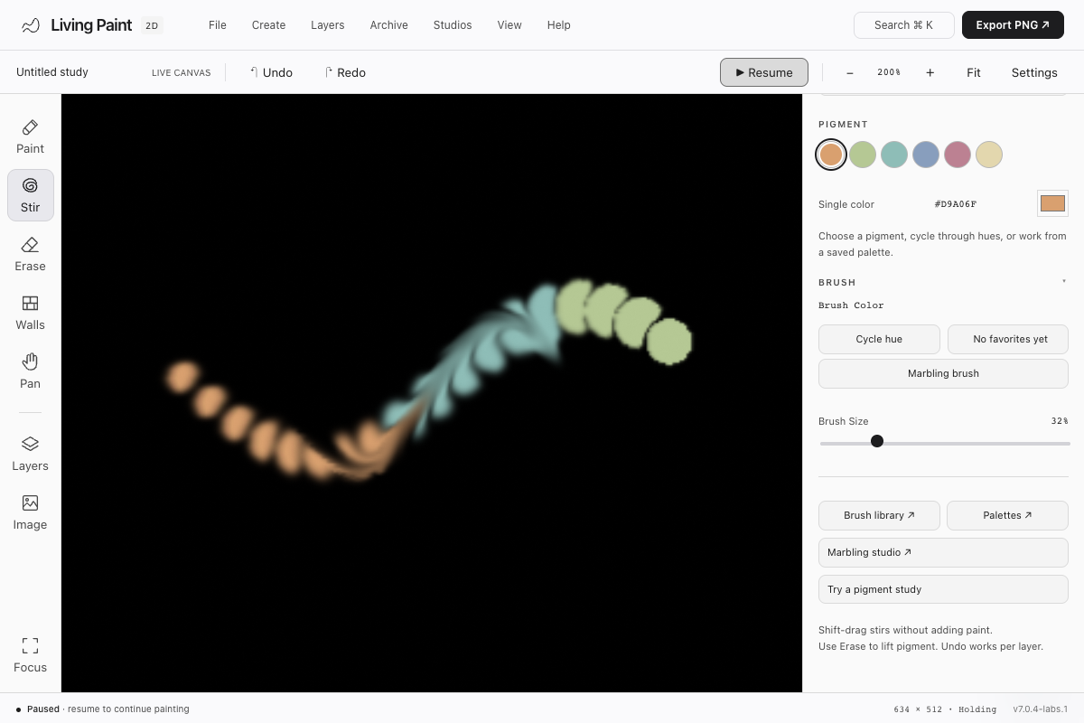This screenshot has height=723, width=1084.
Task: Open the Help menu
Action: point(559,25)
